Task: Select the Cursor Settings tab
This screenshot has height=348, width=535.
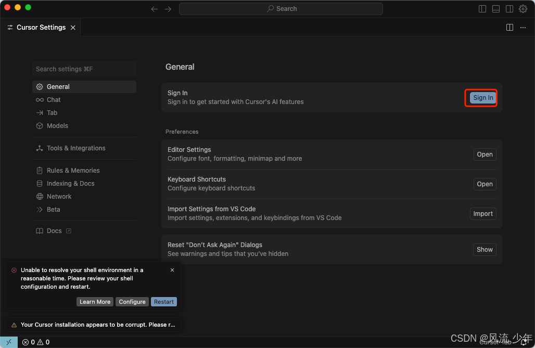Action: [41, 27]
